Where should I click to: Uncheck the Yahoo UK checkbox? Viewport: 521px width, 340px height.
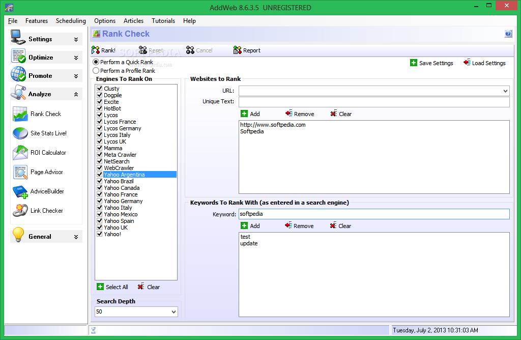coord(99,228)
